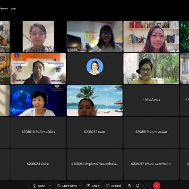Select the top-row video of the person in a patterned shirt

pyautogui.click(x=38, y=36)
